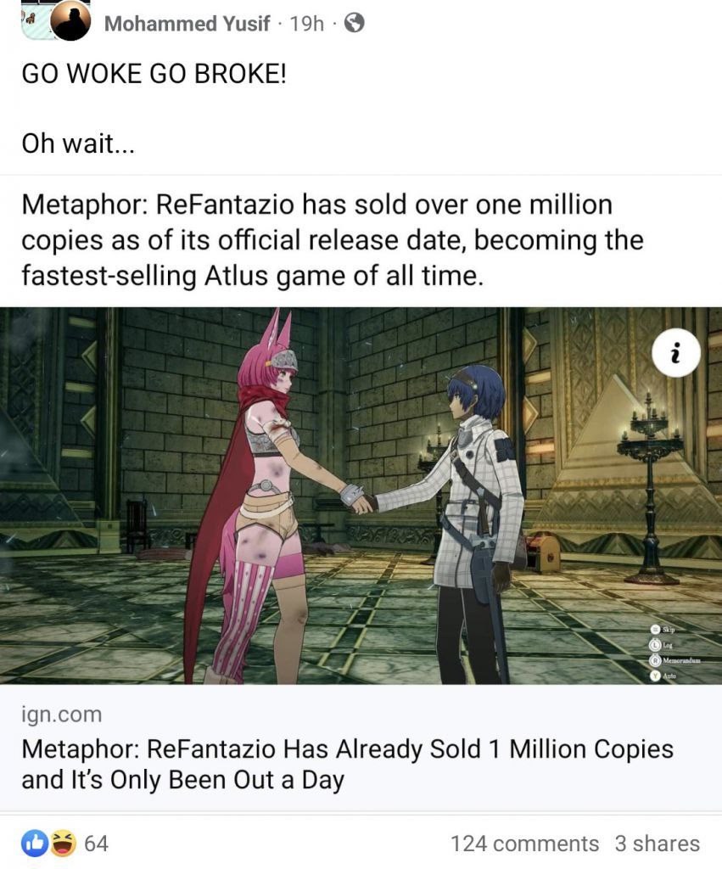722x869 pixels.
Task: Open the article headline about 1 Million Copies
Action: pyautogui.click(x=347, y=765)
